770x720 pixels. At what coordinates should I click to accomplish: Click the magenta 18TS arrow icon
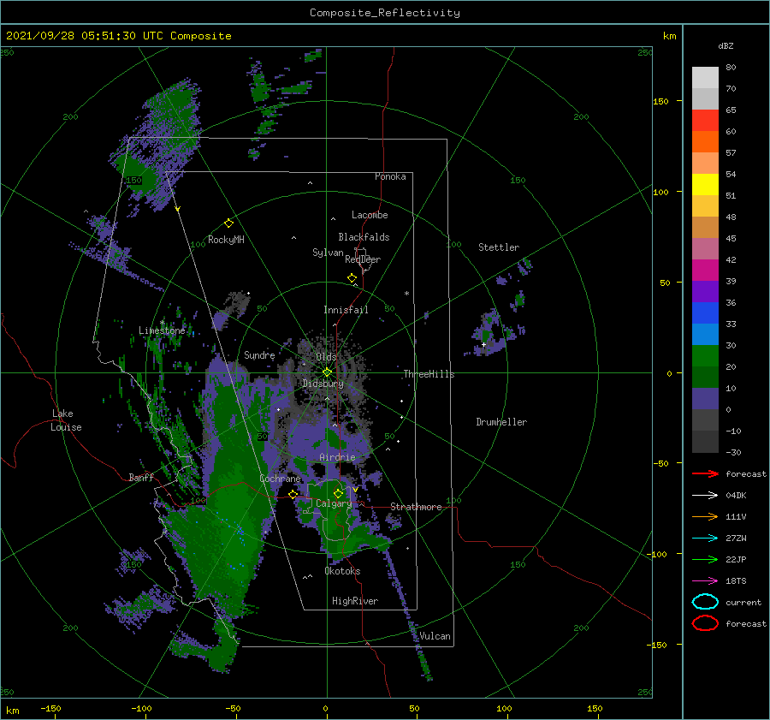pyautogui.click(x=705, y=581)
